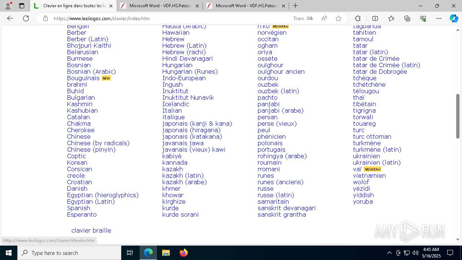Open the network tray icon
This screenshot has width=462, height=260.
[407, 253]
